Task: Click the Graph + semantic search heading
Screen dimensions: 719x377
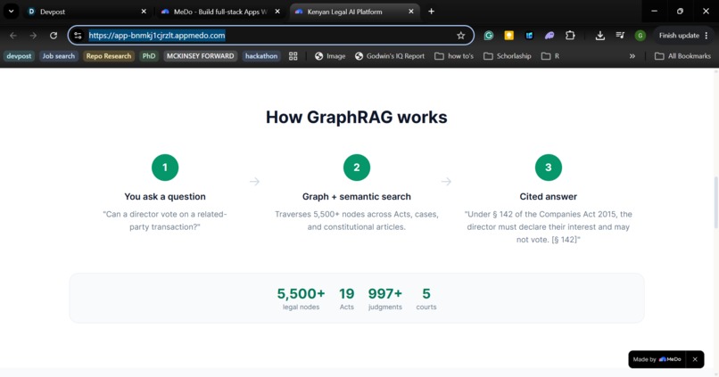Action: pos(356,196)
